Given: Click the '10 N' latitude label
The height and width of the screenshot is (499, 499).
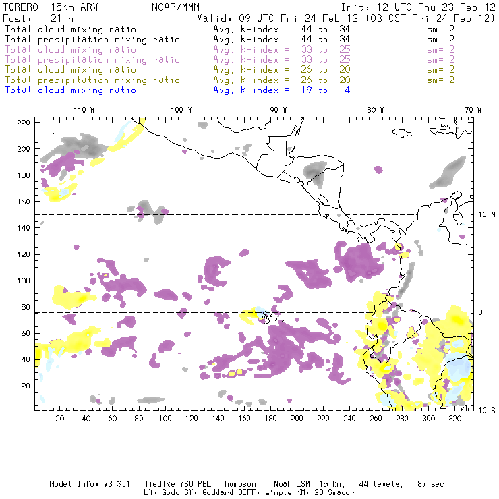Looking at the screenshot, I should coord(487,215).
